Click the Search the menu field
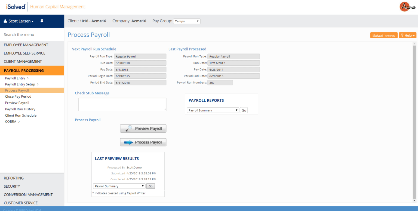The height and width of the screenshot is (211, 418). pos(32,34)
